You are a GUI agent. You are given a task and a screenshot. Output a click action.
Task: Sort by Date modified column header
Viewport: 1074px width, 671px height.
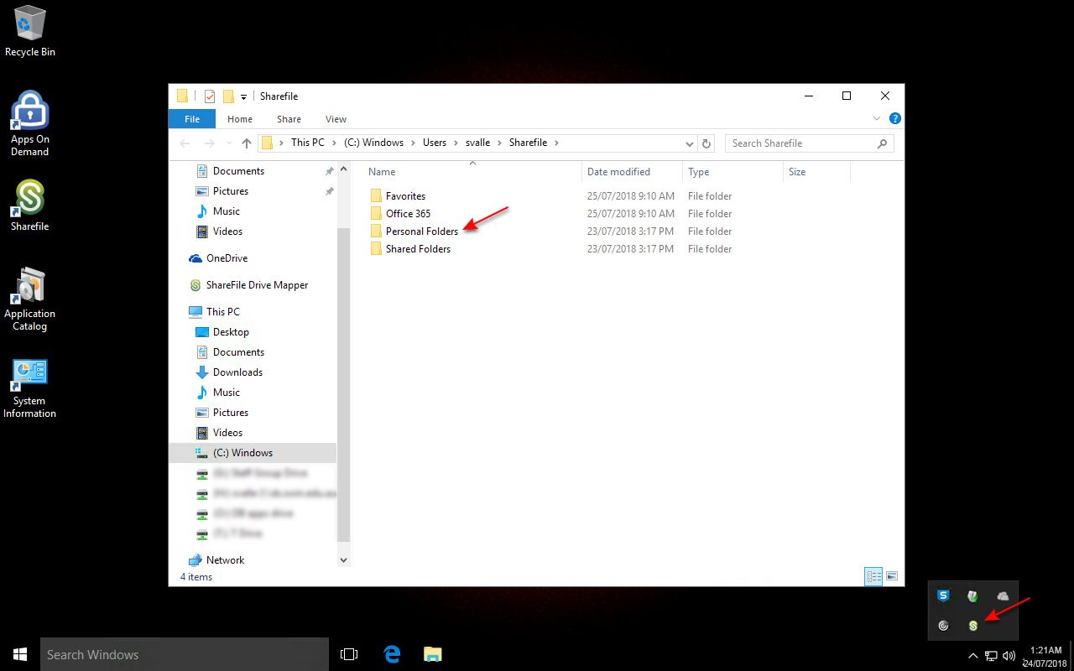(x=618, y=172)
